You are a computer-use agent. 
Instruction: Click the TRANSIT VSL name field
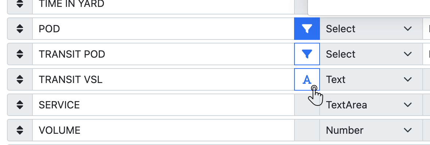[x=163, y=79]
